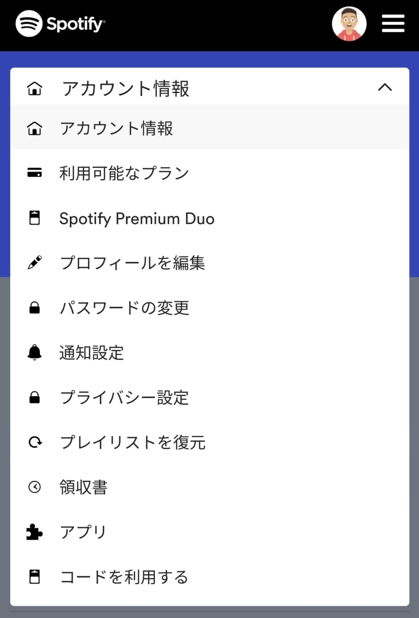Click the puzzle piece アプリ icon
Viewport: 419px width, 618px height.
point(35,532)
